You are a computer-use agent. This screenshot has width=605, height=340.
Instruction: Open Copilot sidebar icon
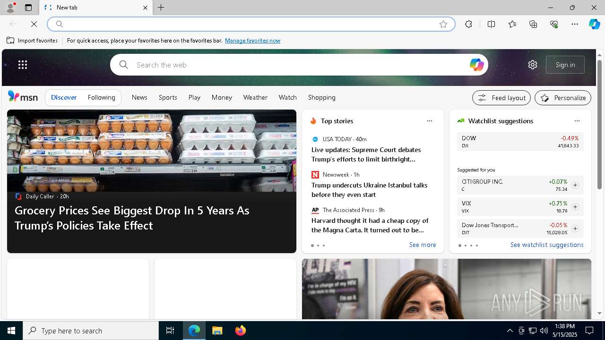click(x=594, y=24)
